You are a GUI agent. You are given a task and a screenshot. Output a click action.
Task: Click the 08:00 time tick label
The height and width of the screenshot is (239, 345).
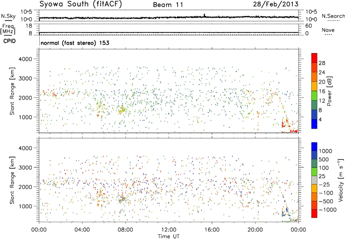(x=125, y=230)
